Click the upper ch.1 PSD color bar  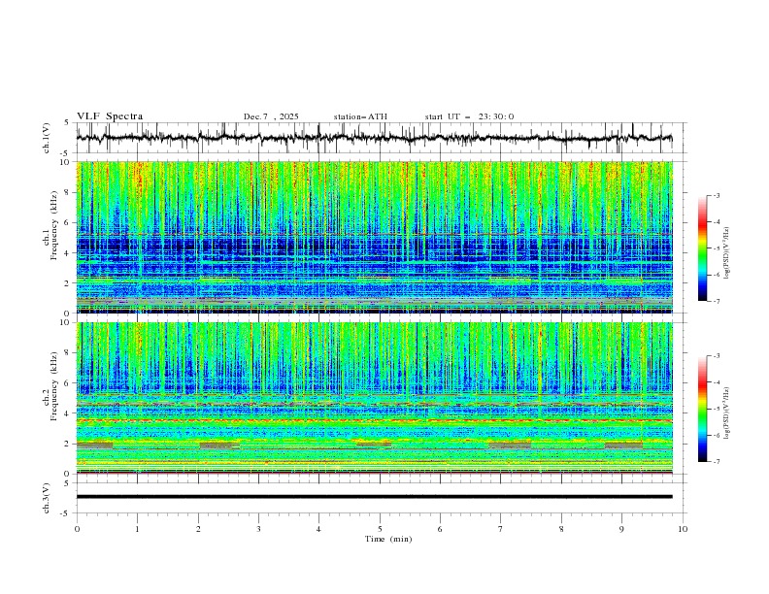pyautogui.click(x=702, y=248)
